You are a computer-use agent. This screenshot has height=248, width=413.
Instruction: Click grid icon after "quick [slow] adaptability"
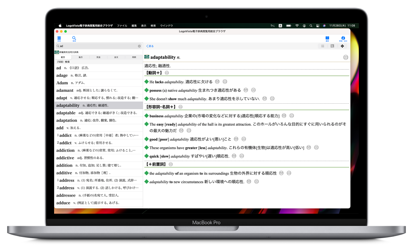(x=242, y=156)
